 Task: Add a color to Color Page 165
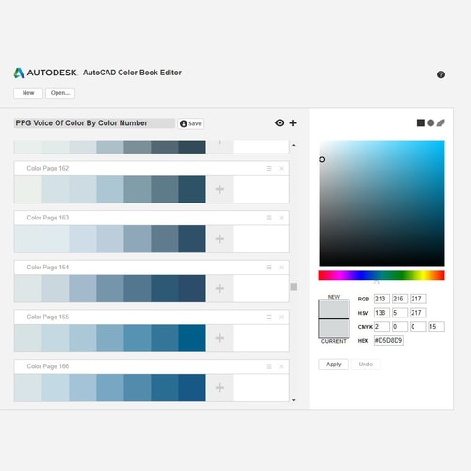click(219, 338)
